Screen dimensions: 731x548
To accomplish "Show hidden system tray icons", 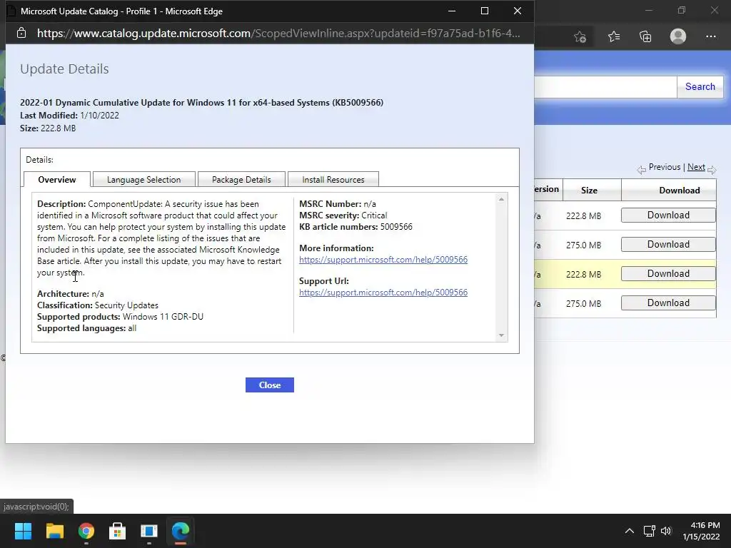I will (630, 531).
